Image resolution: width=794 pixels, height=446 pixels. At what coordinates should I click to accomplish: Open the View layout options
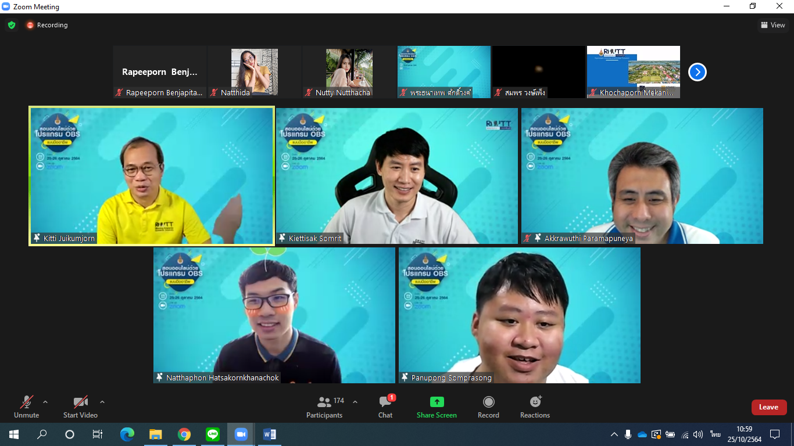773,25
